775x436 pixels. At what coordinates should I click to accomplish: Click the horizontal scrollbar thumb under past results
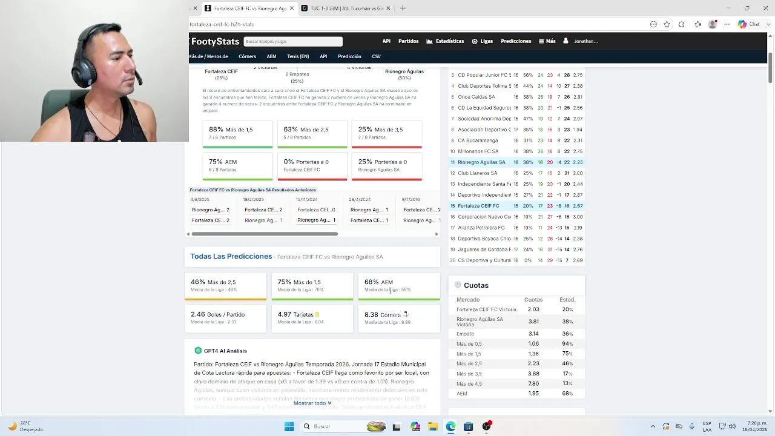tap(265, 234)
